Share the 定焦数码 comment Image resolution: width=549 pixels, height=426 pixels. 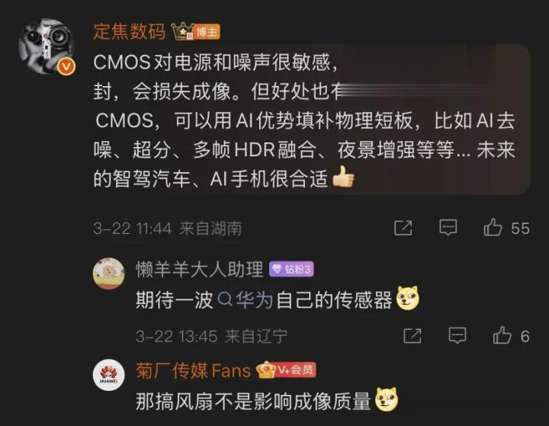pos(403,228)
